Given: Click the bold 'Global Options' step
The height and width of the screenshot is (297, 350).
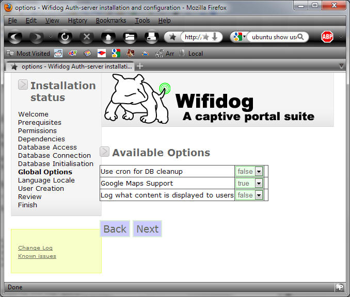Looking at the screenshot, I should tap(45, 172).
